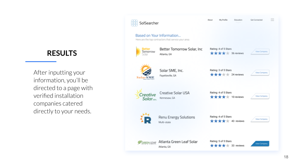This screenshot has width=295, height=166.
Task: Click the Renu Energy R logo
Action: click(146, 118)
